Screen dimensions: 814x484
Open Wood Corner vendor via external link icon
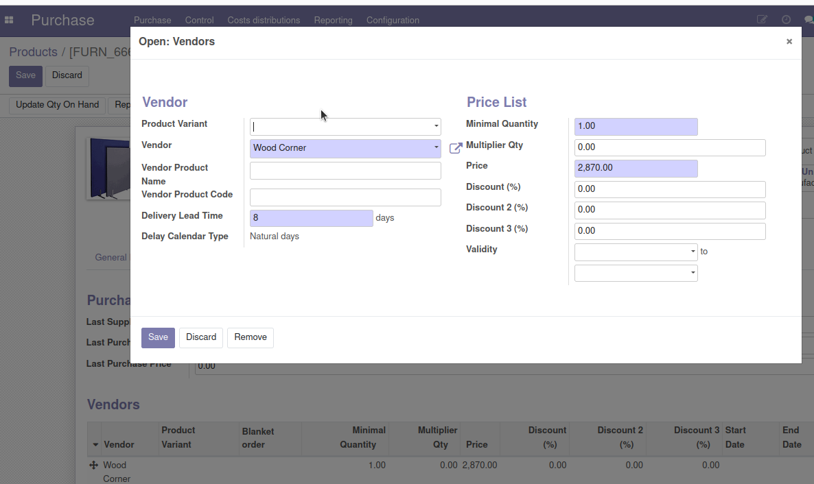coord(456,148)
